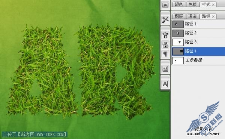
Task: Open the Clone Source stamp panel icon
Action: tap(165, 44)
